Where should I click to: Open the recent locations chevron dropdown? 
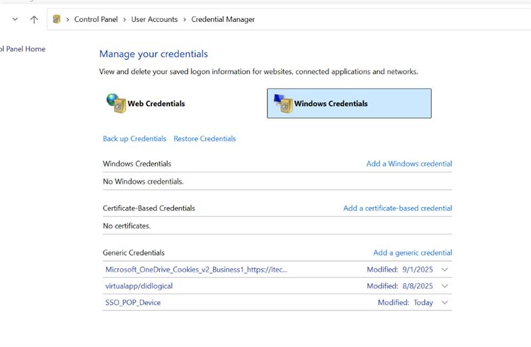tap(15, 19)
